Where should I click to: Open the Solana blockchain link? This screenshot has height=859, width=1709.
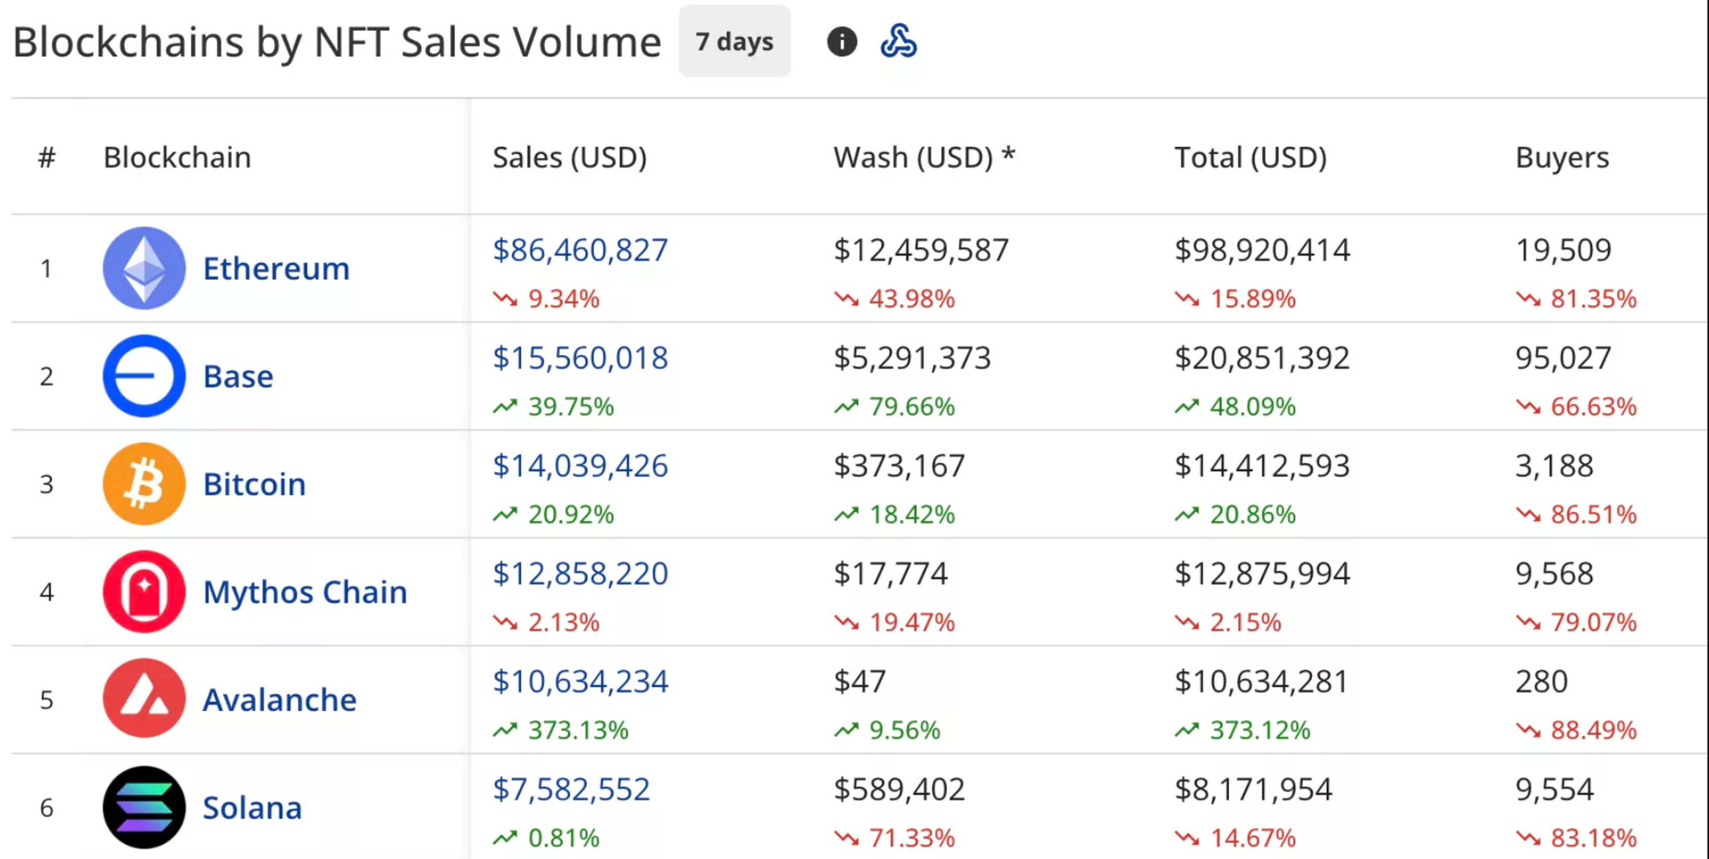tap(252, 807)
